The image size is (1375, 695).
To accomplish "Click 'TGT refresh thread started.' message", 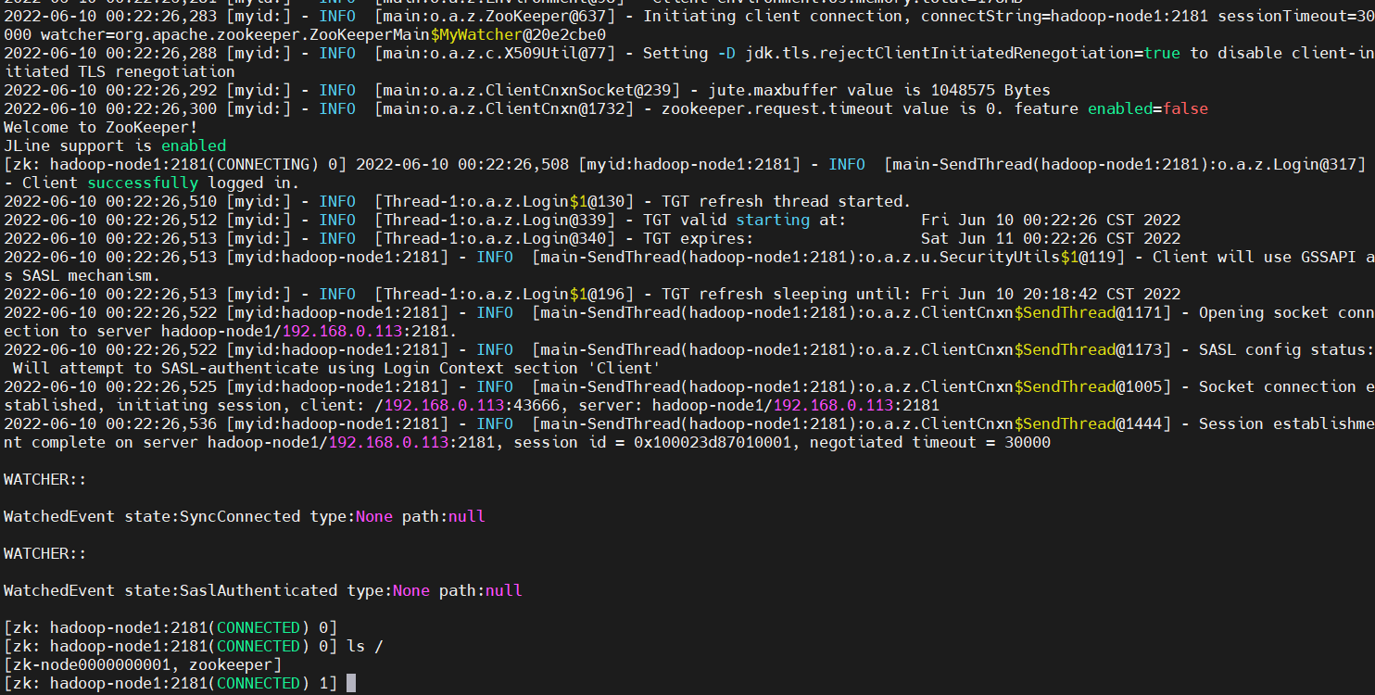I will click(787, 201).
